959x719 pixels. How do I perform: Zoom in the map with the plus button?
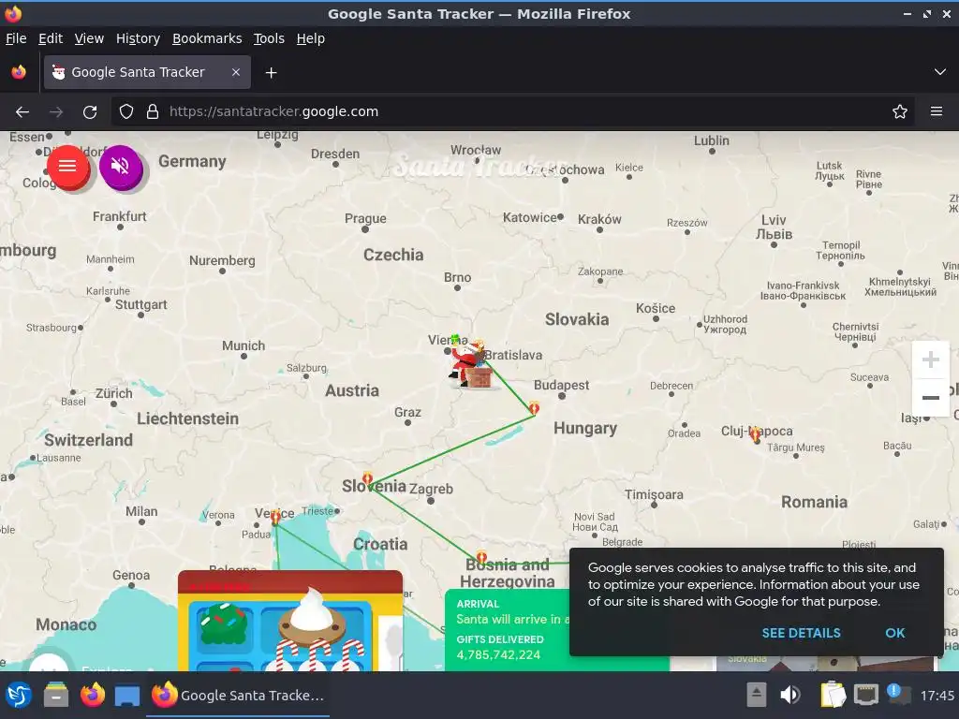(930, 359)
